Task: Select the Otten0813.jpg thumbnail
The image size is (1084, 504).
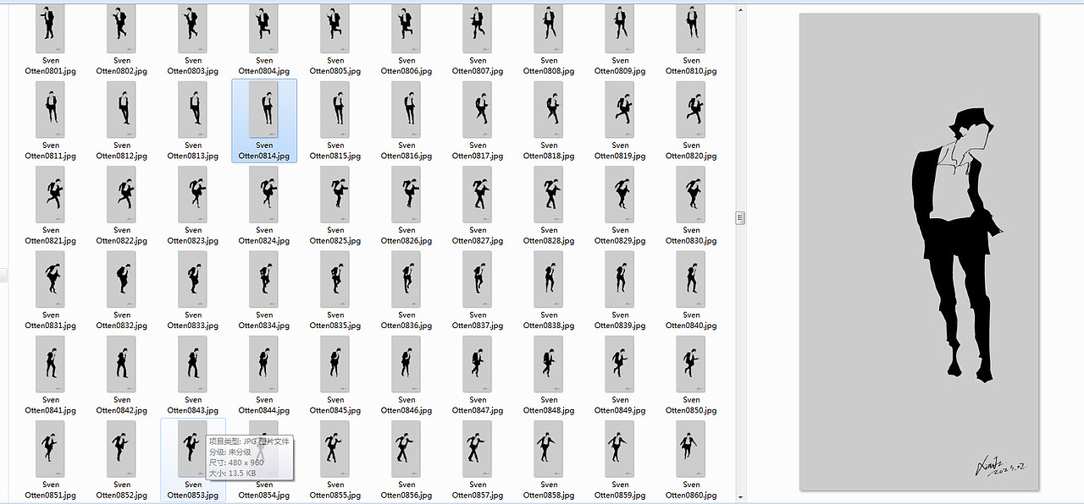Action: pyautogui.click(x=193, y=110)
